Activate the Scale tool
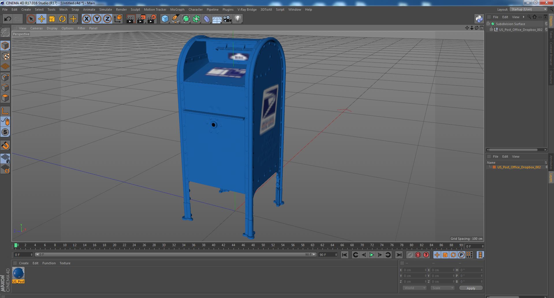The image size is (554, 298). tap(52, 19)
